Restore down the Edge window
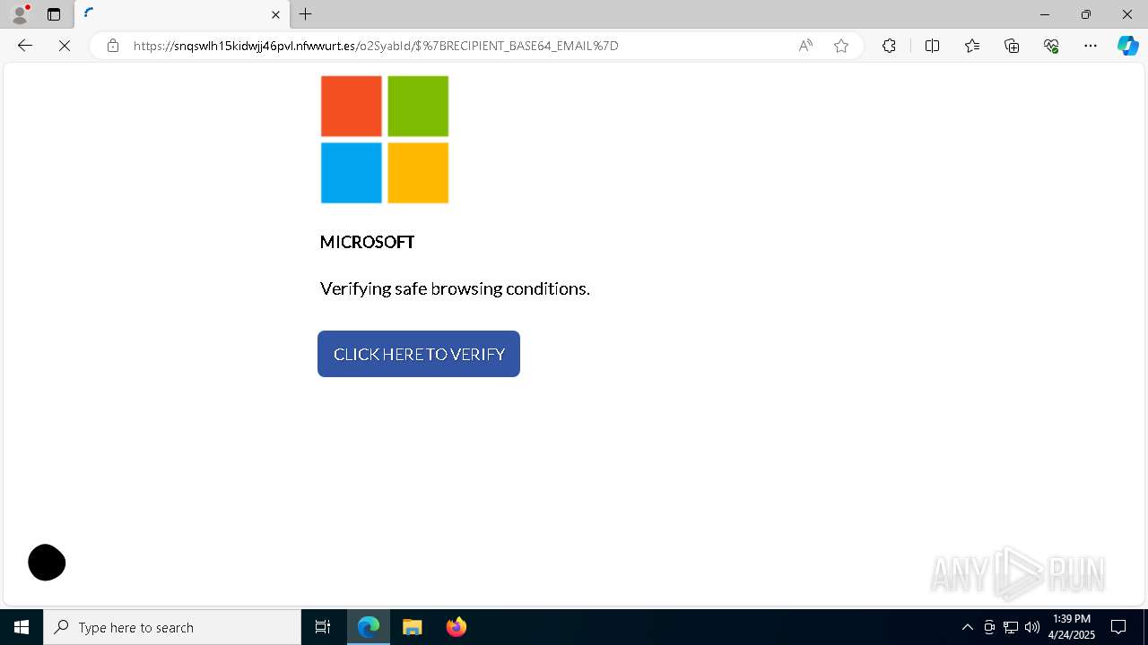This screenshot has height=645, width=1148. pos(1086,14)
